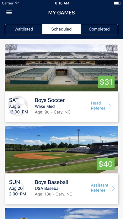123x219 pixels.
Task: Open Assistant Referee chevron arrow
Action: click(x=113, y=188)
